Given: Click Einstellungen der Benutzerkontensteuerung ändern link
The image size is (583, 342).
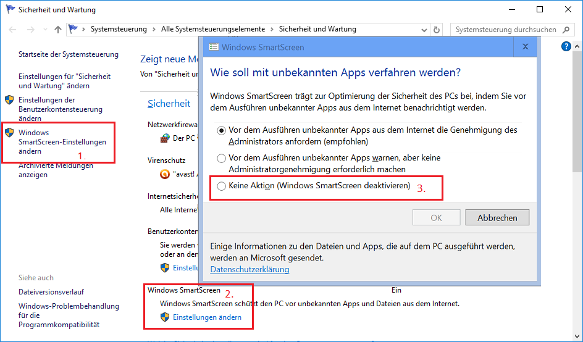Looking at the screenshot, I should coord(61,109).
